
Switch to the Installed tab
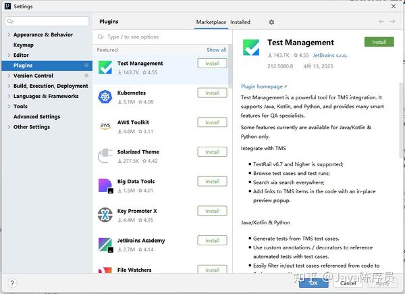point(240,22)
